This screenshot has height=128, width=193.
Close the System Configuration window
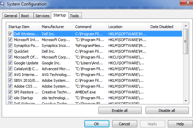pos(186,3)
